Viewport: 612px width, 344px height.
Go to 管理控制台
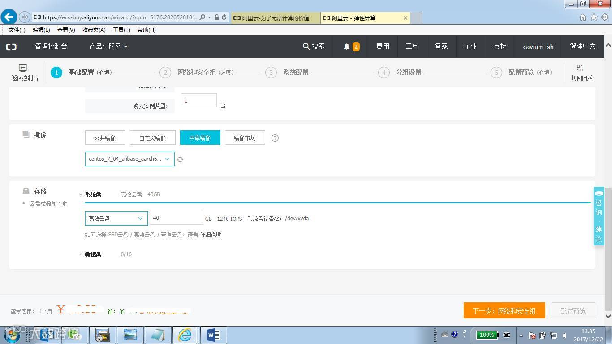tap(51, 47)
